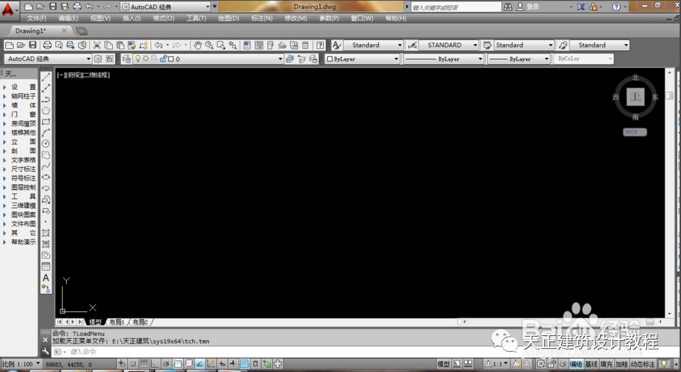681x372 pixels.
Task: Toggle 编组 (group) button in status bar
Action: pyautogui.click(x=576, y=365)
